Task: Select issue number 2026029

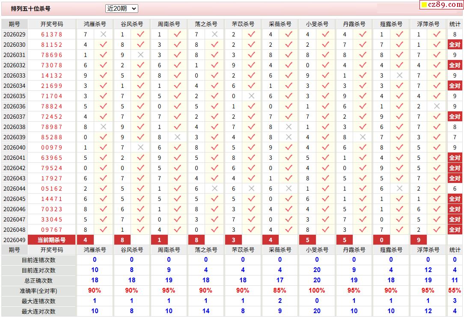Action: [15, 34]
